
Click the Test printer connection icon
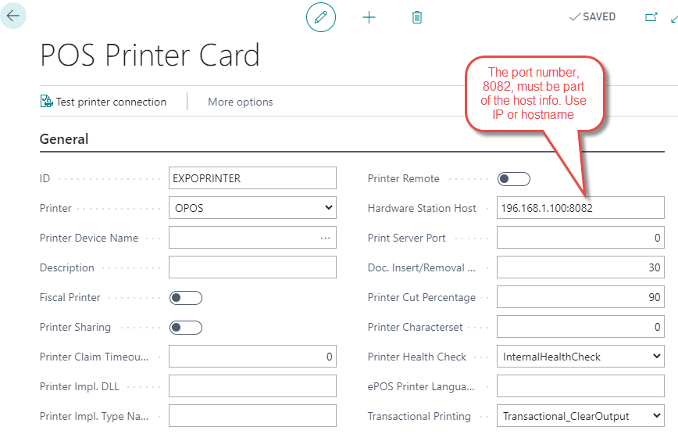pos(46,101)
